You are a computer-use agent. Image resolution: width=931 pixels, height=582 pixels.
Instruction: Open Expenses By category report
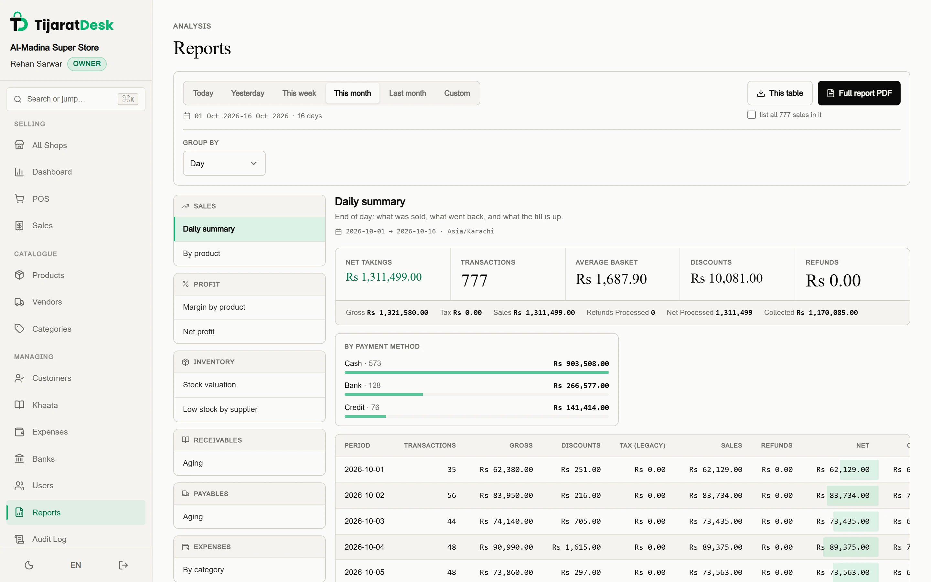250,570
